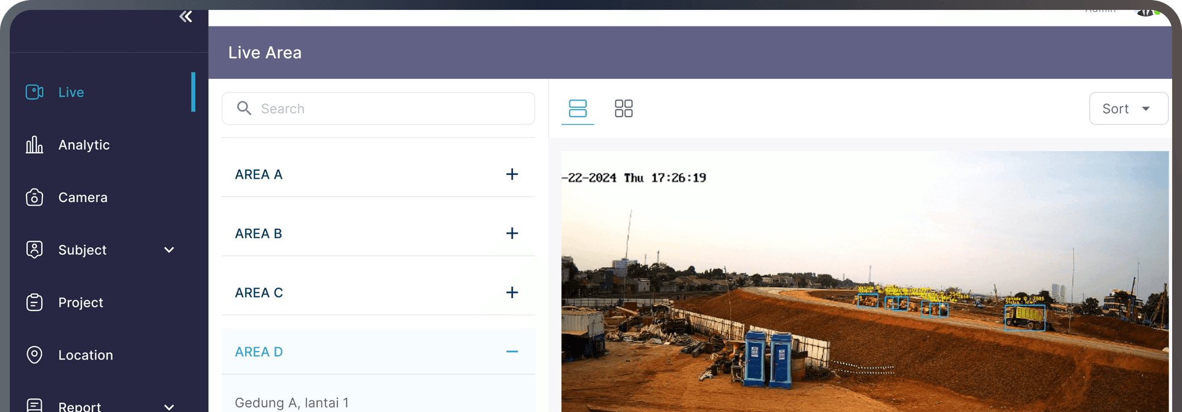Select Gedung A, lantai 1 entry
The image size is (1182, 412).
tap(292, 403)
